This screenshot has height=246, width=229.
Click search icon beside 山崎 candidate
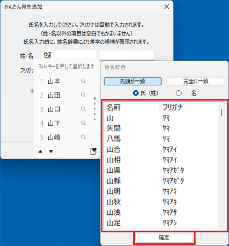tap(83, 137)
